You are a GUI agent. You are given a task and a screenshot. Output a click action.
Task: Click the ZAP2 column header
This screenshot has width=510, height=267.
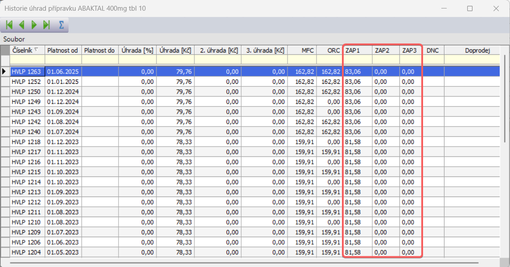(386, 50)
